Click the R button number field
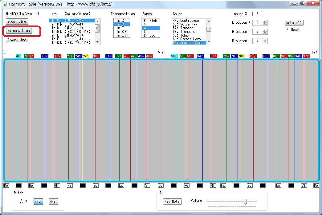Screen dimensions: 322x215 [x=258, y=41]
